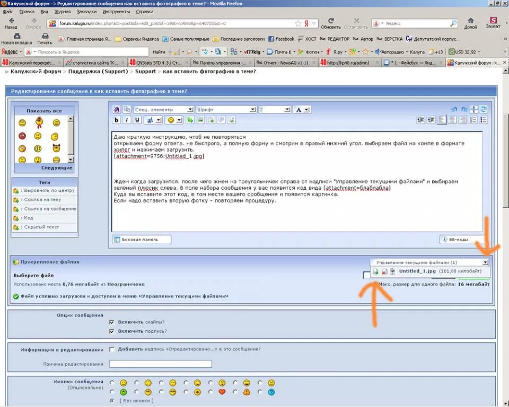Click the insert link icon

click(x=190, y=120)
